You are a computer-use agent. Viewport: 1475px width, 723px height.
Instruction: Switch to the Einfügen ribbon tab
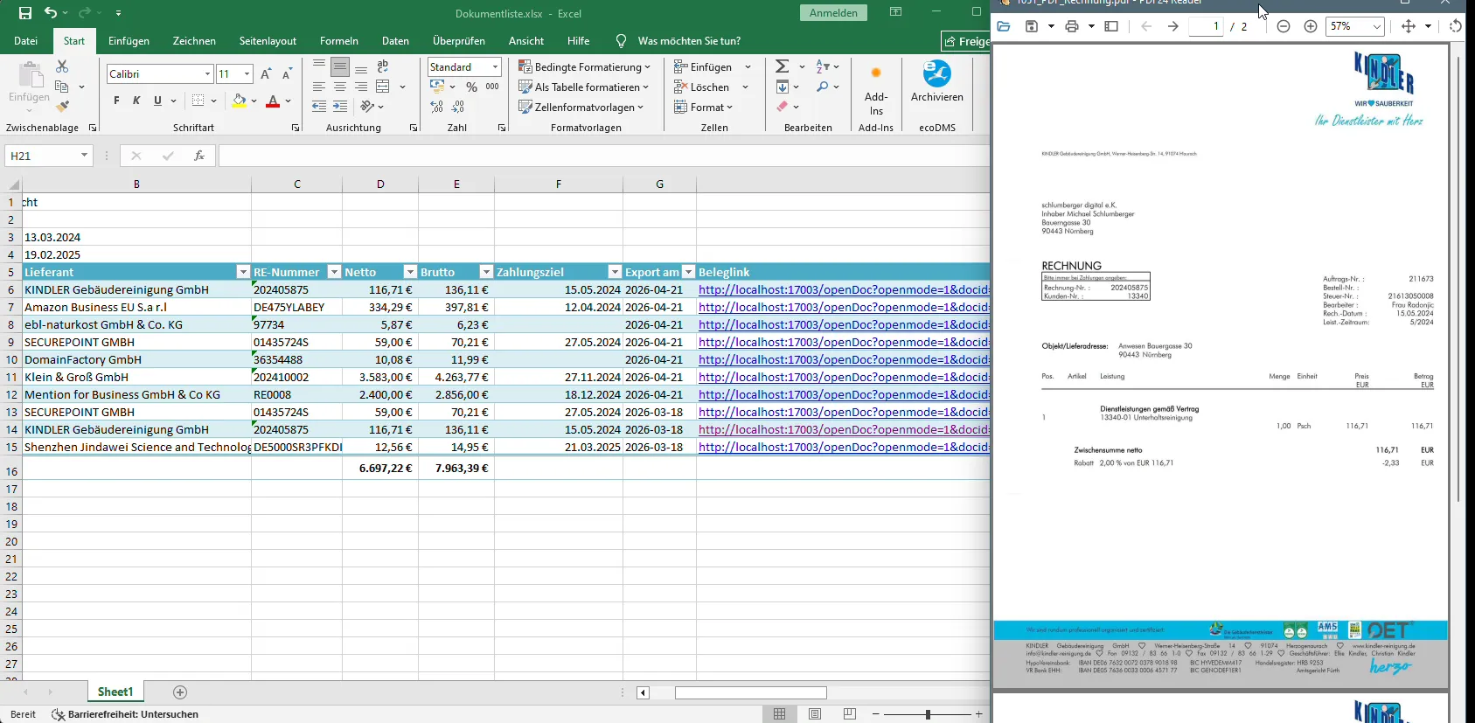click(x=129, y=41)
